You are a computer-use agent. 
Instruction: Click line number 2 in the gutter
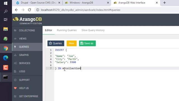point(51,53)
